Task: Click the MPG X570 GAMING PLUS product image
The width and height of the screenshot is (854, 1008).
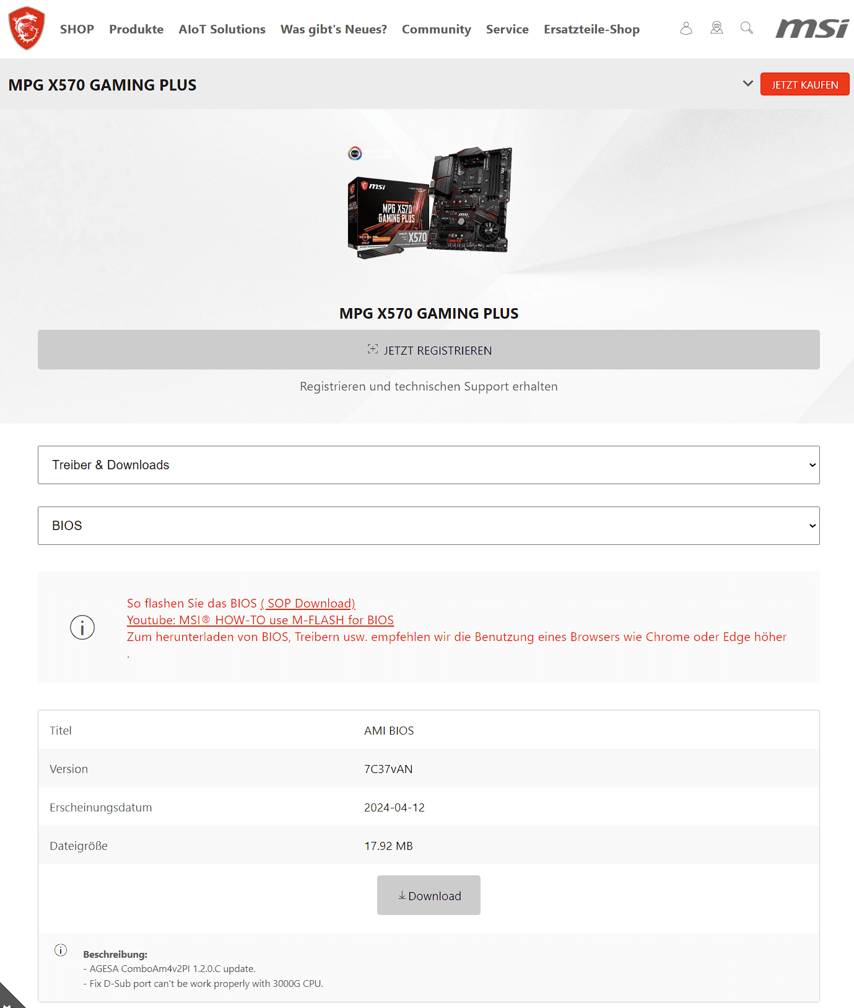Action: point(430,202)
